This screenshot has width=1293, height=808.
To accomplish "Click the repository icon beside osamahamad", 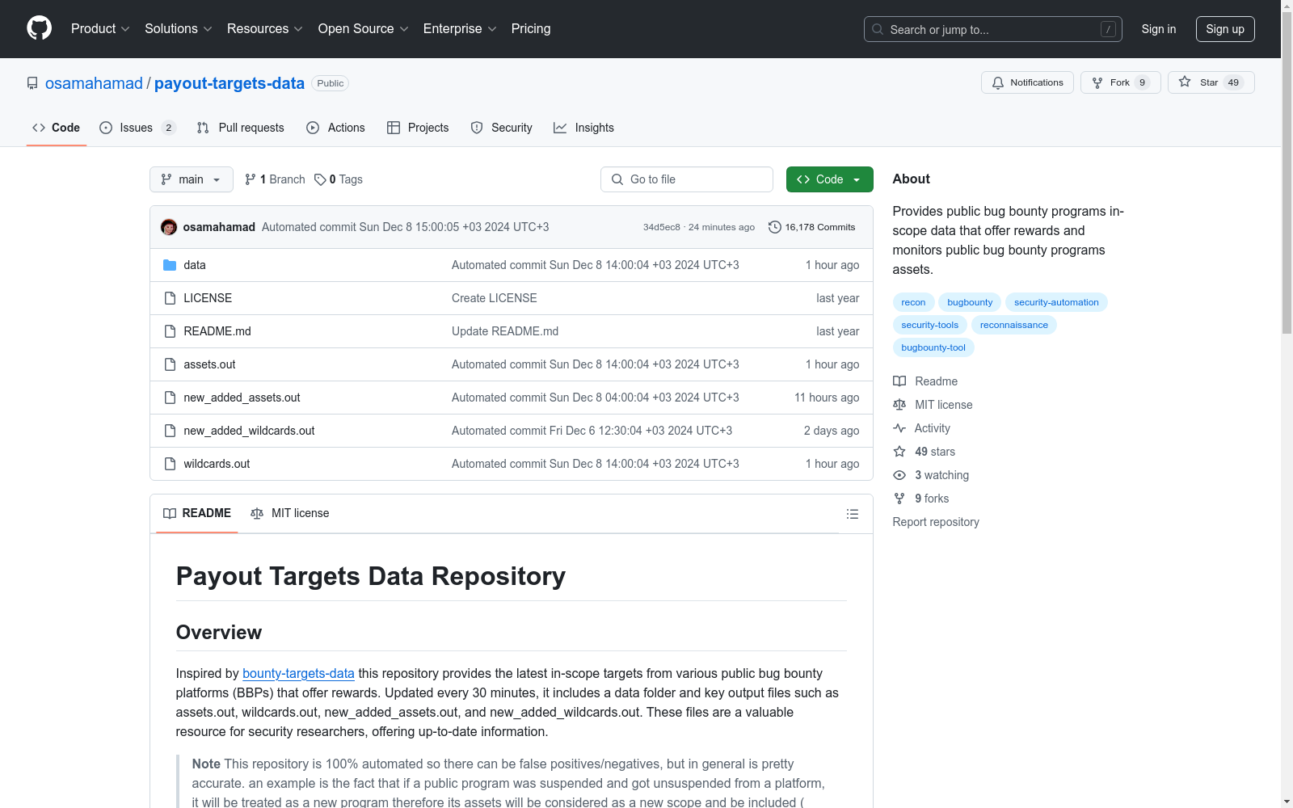I will click(x=32, y=83).
